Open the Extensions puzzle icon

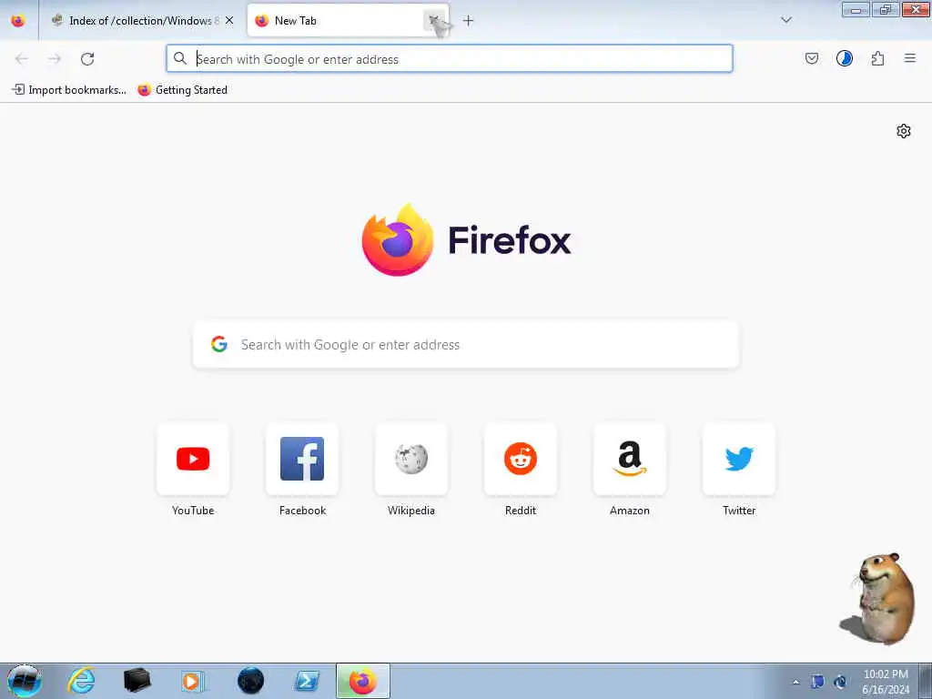878,58
